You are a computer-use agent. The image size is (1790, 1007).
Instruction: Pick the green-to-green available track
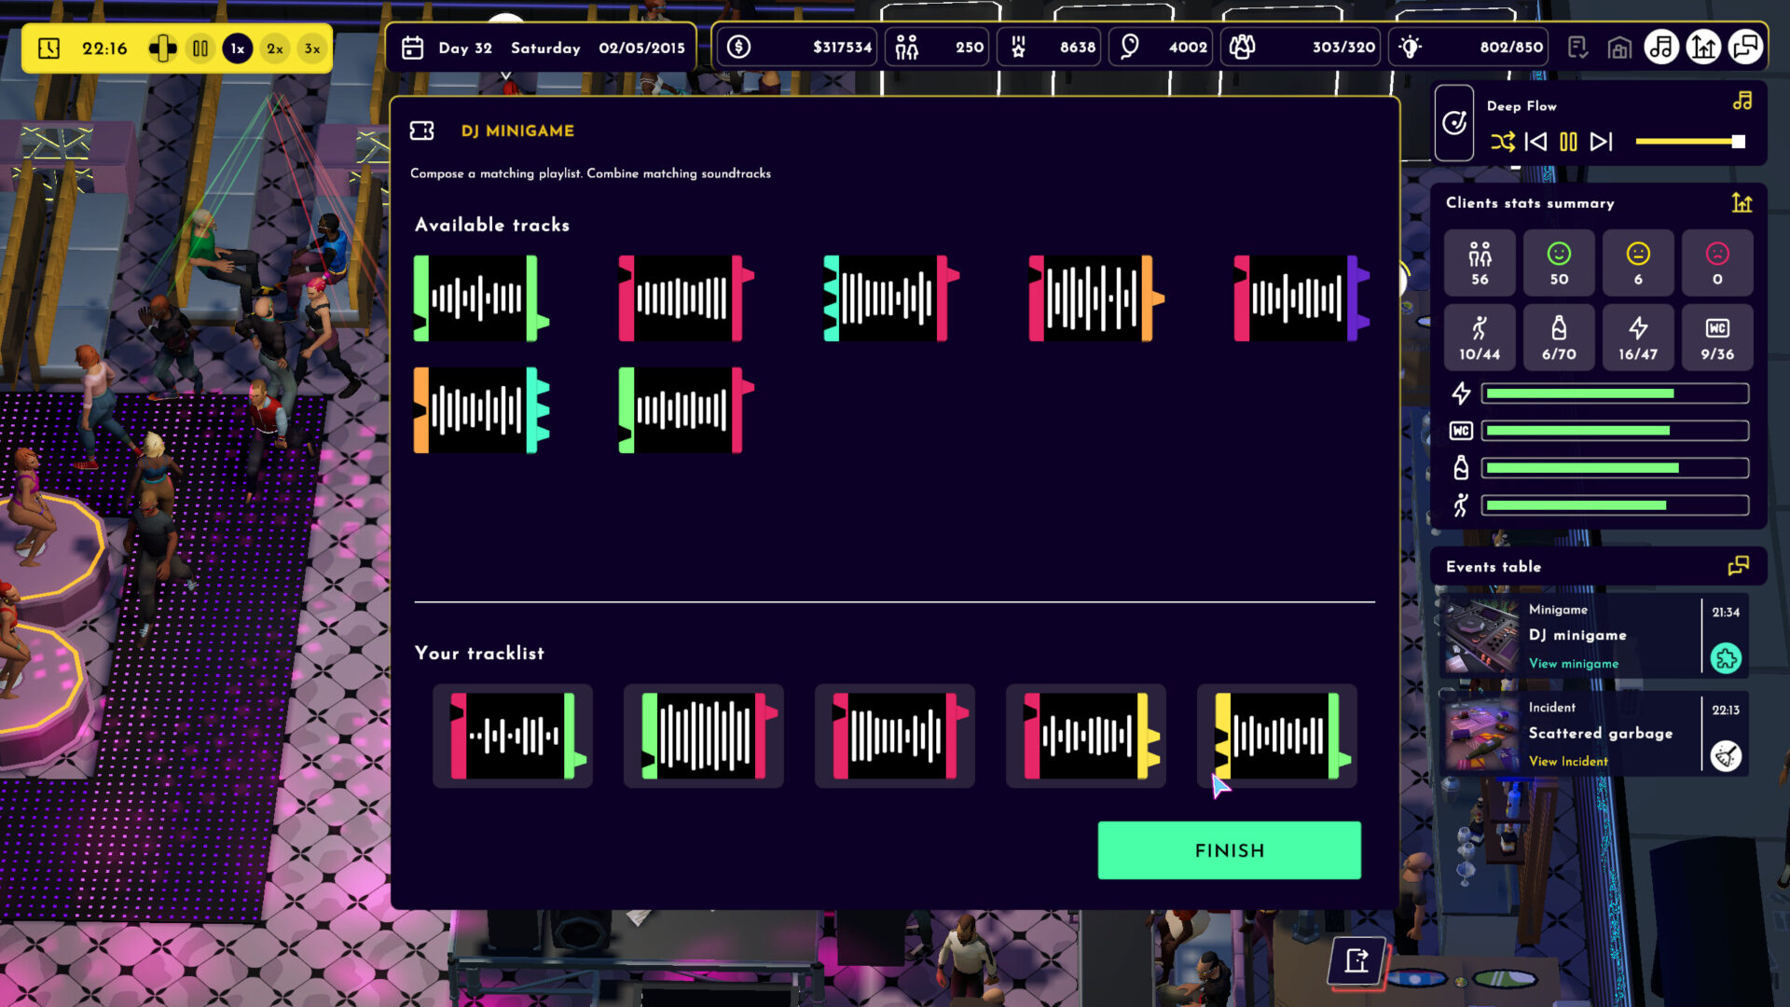tap(480, 298)
